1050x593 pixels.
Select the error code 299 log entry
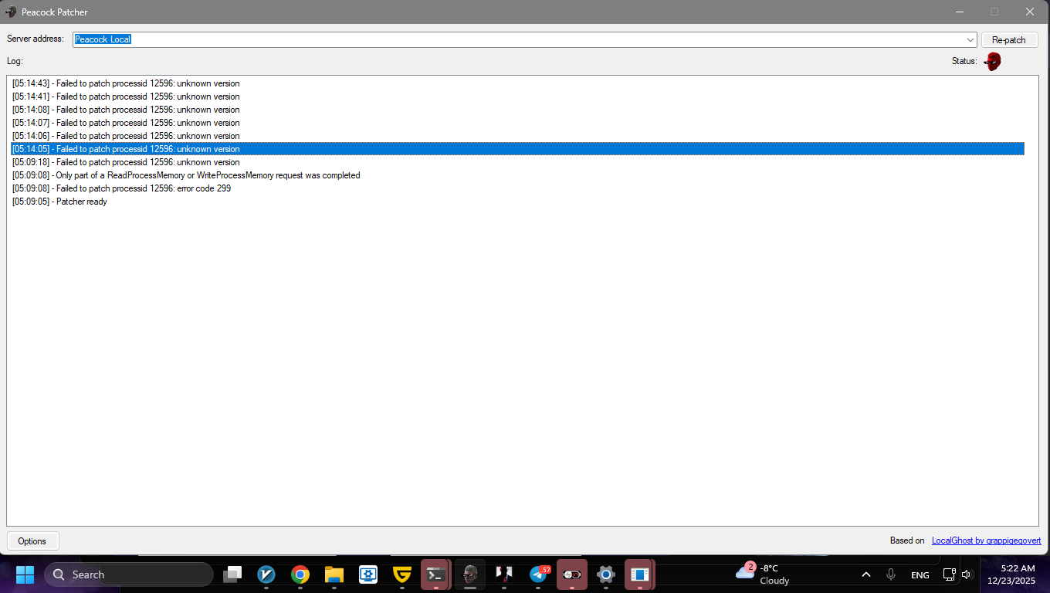click(121, 188)
